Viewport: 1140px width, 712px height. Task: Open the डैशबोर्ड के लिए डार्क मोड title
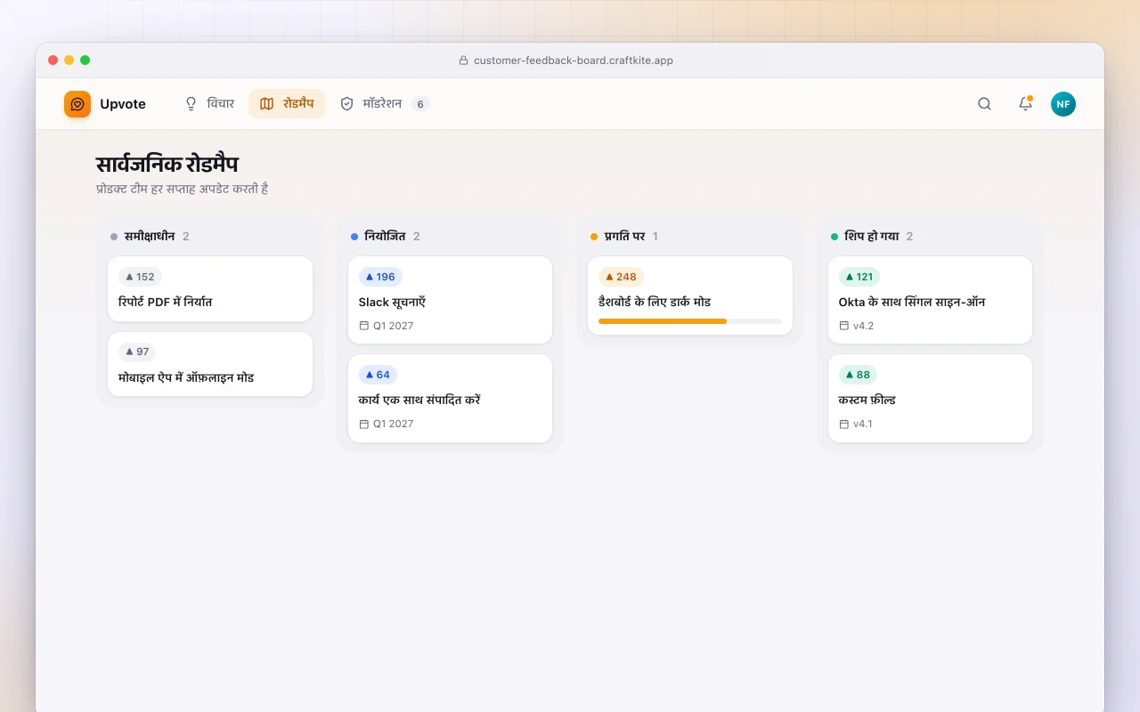click(655, 302)
